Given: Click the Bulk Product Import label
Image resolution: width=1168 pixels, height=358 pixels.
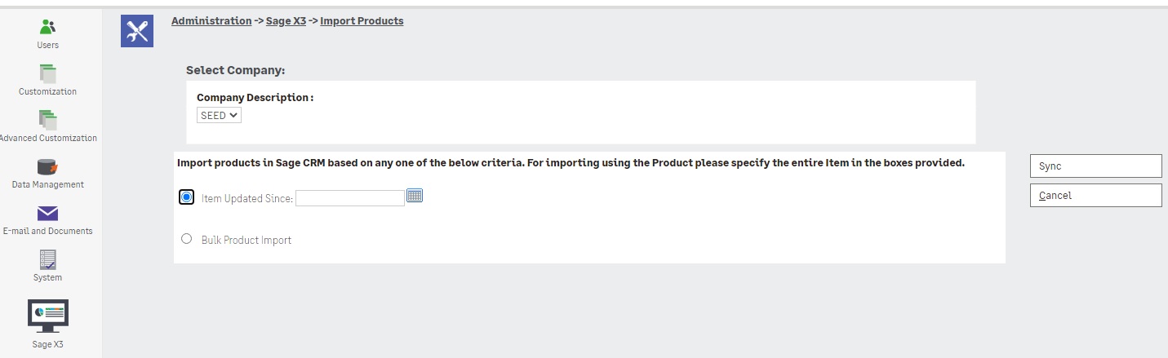Looking at the screenshot, I should [246, 241].
